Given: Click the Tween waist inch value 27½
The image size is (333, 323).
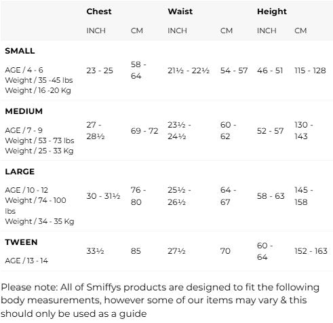Looking at the screenshot, I should pos(176,251).
